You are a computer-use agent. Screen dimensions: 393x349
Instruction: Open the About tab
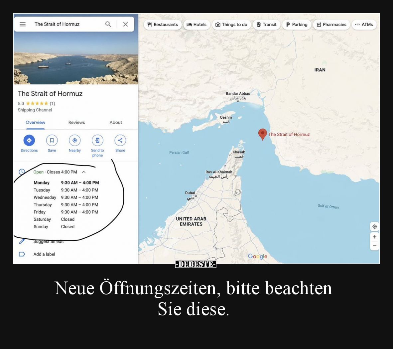(x=116, y=122)
